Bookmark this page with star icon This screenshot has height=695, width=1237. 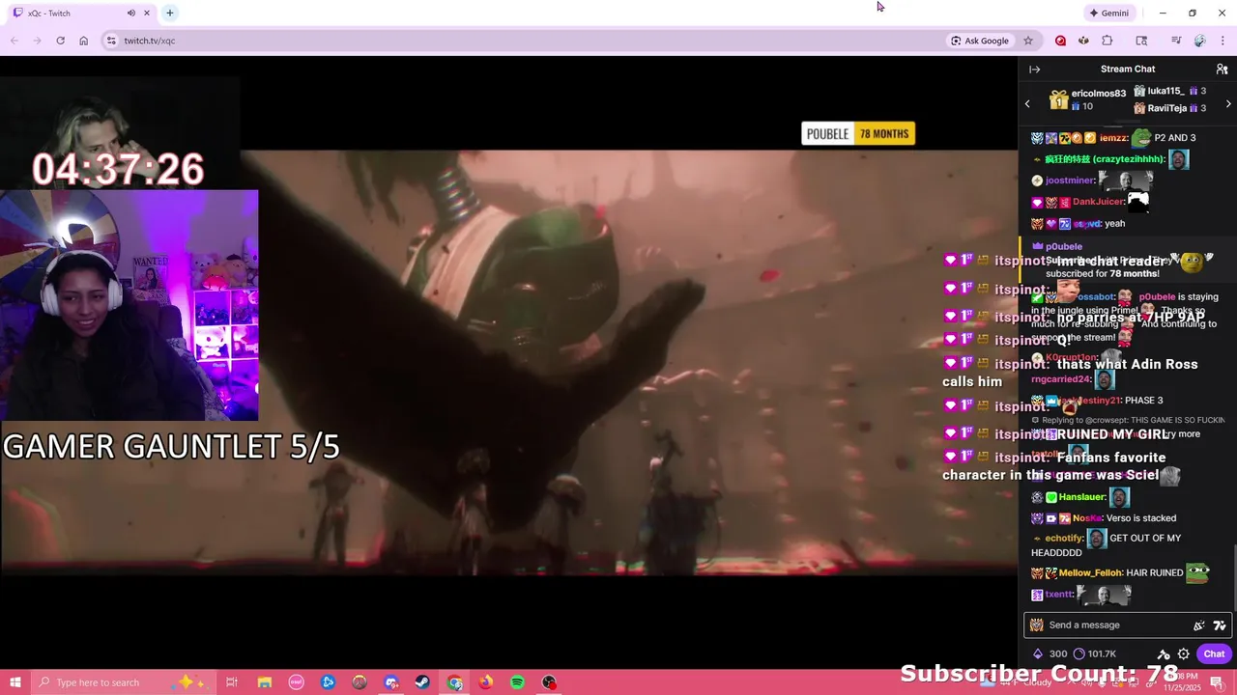click(1028, 41)
